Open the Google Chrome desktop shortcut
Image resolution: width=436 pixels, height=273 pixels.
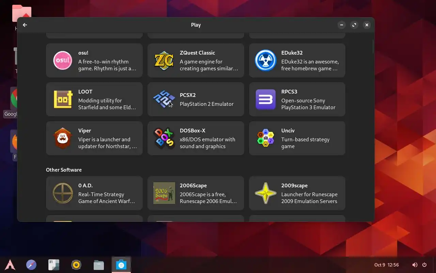coord(14,99)
